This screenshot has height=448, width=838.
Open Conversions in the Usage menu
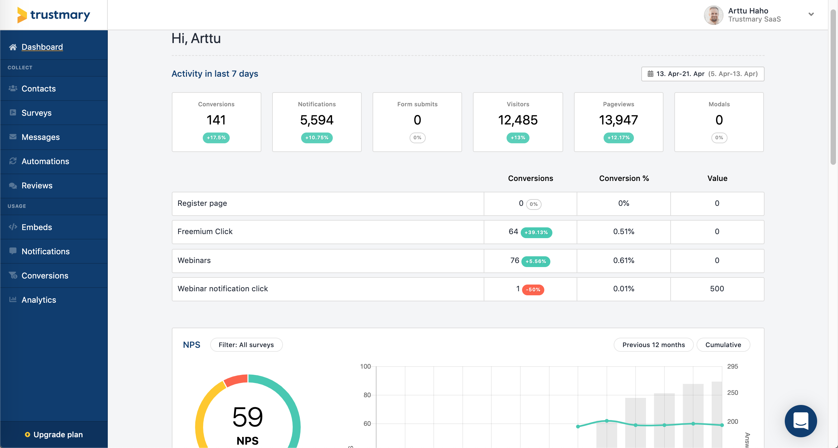point(45,275)
